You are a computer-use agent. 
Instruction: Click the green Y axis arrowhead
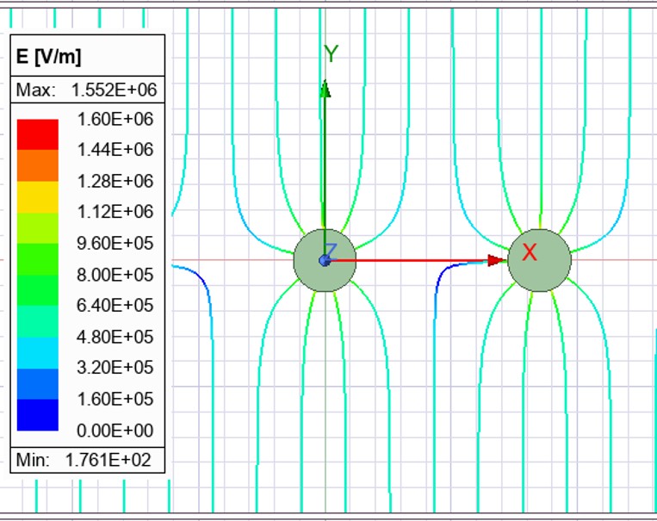pos(325,88)
